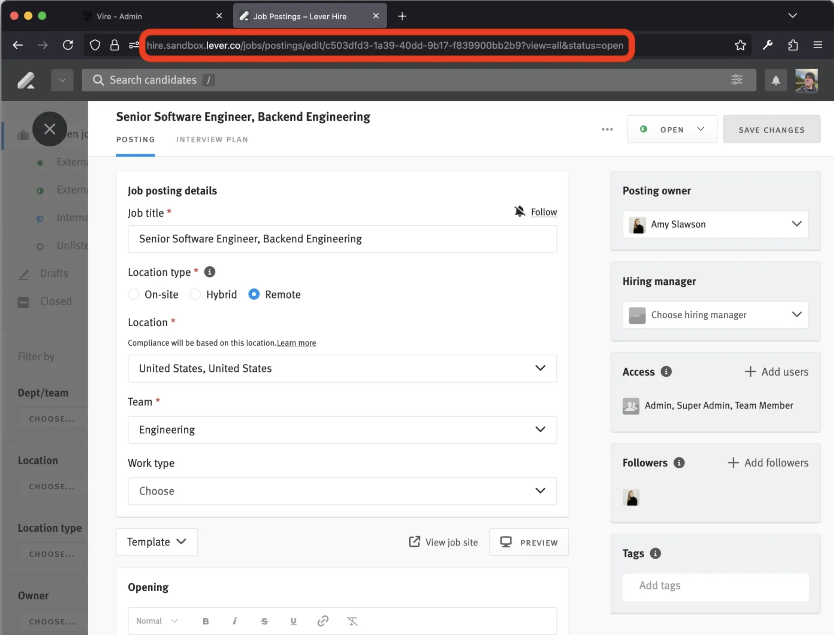This screenshot has width=834, height=635.
Task: Click the Add tags input field
Action: coord(715,587)
